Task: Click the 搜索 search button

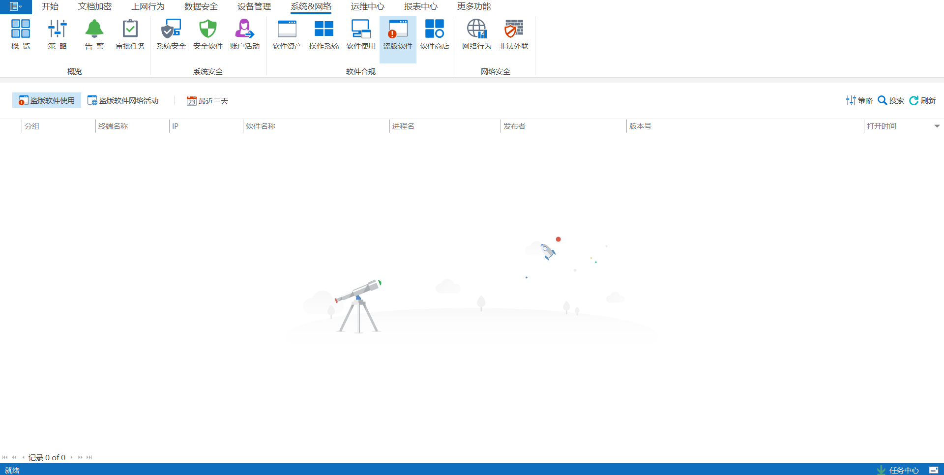Action: (x=891, y=100)
